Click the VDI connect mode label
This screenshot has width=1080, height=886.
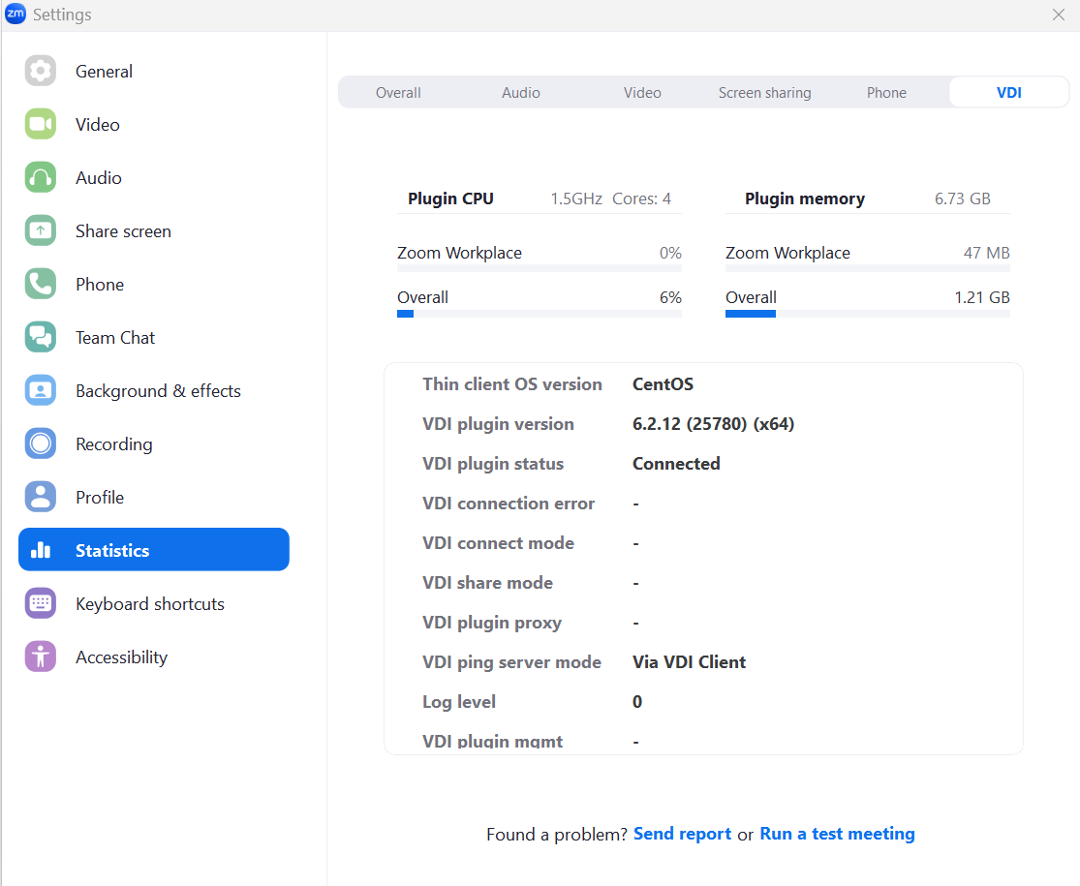(498, 543)
